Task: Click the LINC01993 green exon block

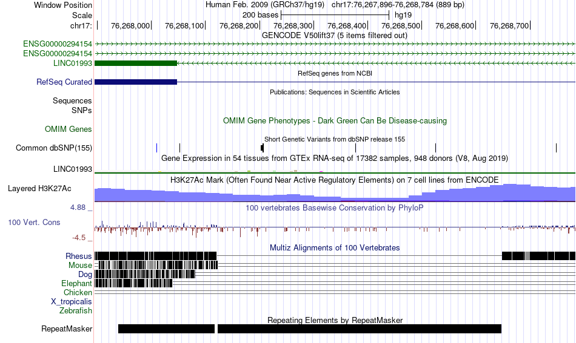Action: click(136, 63)
